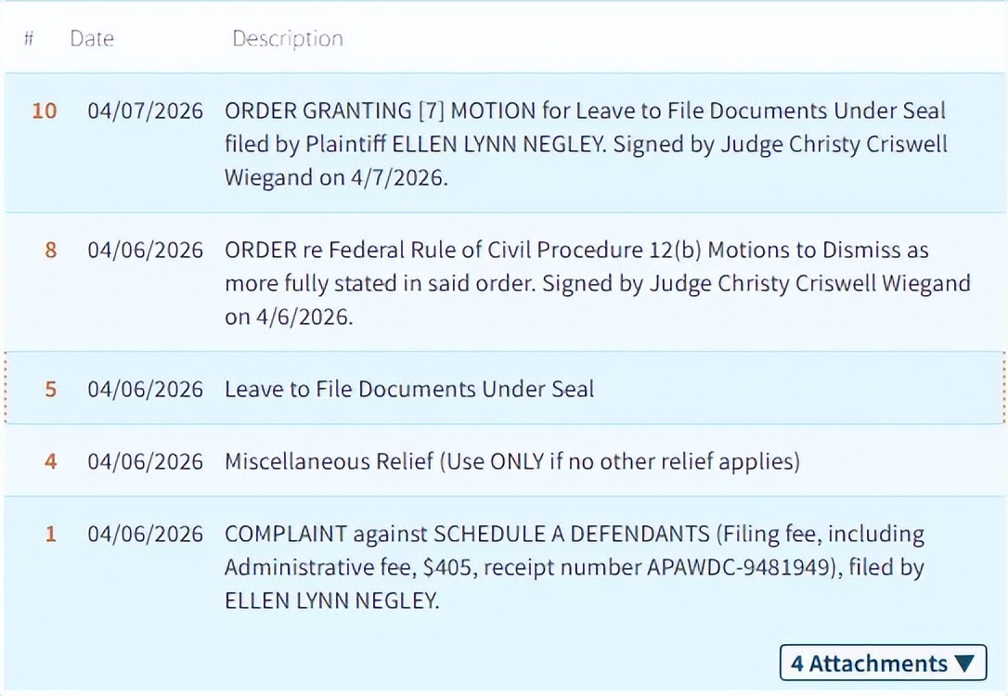The image size is (1008, 696).
Task: Click the [7] motion reference
Action: pyautogui.click(x=428, y=111)
